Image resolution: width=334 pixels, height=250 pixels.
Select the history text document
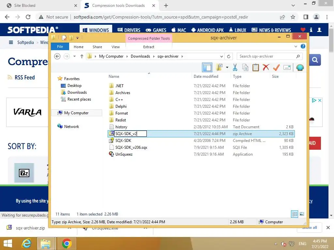(x=201, y=127)
